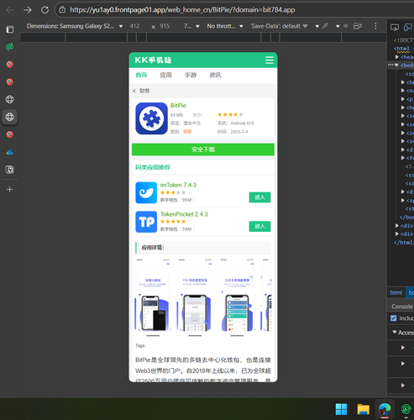
Task: Open the No throttling dropdown
Action: (225, 26)
